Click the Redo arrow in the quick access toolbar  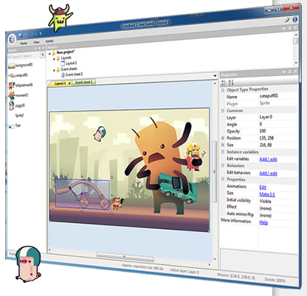click(x=32, y=35)
